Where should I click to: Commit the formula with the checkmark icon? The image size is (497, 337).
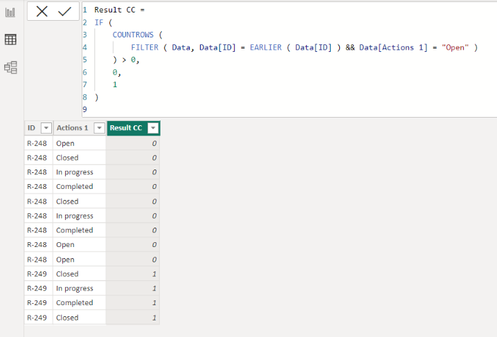click(x=64, y=12)
